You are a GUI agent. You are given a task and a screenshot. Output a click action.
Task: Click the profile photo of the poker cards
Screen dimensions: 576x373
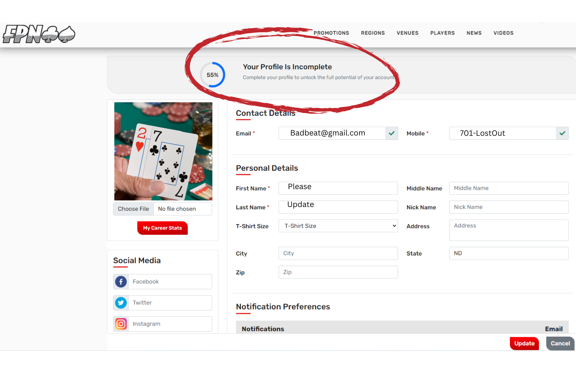click(163, 151)
